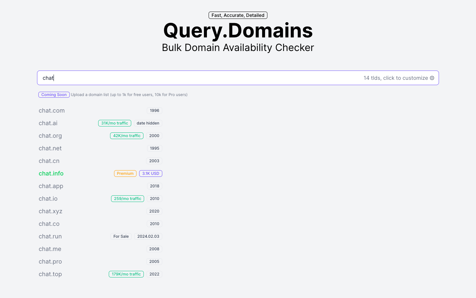The width and height of the screenshot is (476, 298).
Task: Open the '14 tlds, click to customize' settings
Action: pyautogui.click(x=395, y=78)
